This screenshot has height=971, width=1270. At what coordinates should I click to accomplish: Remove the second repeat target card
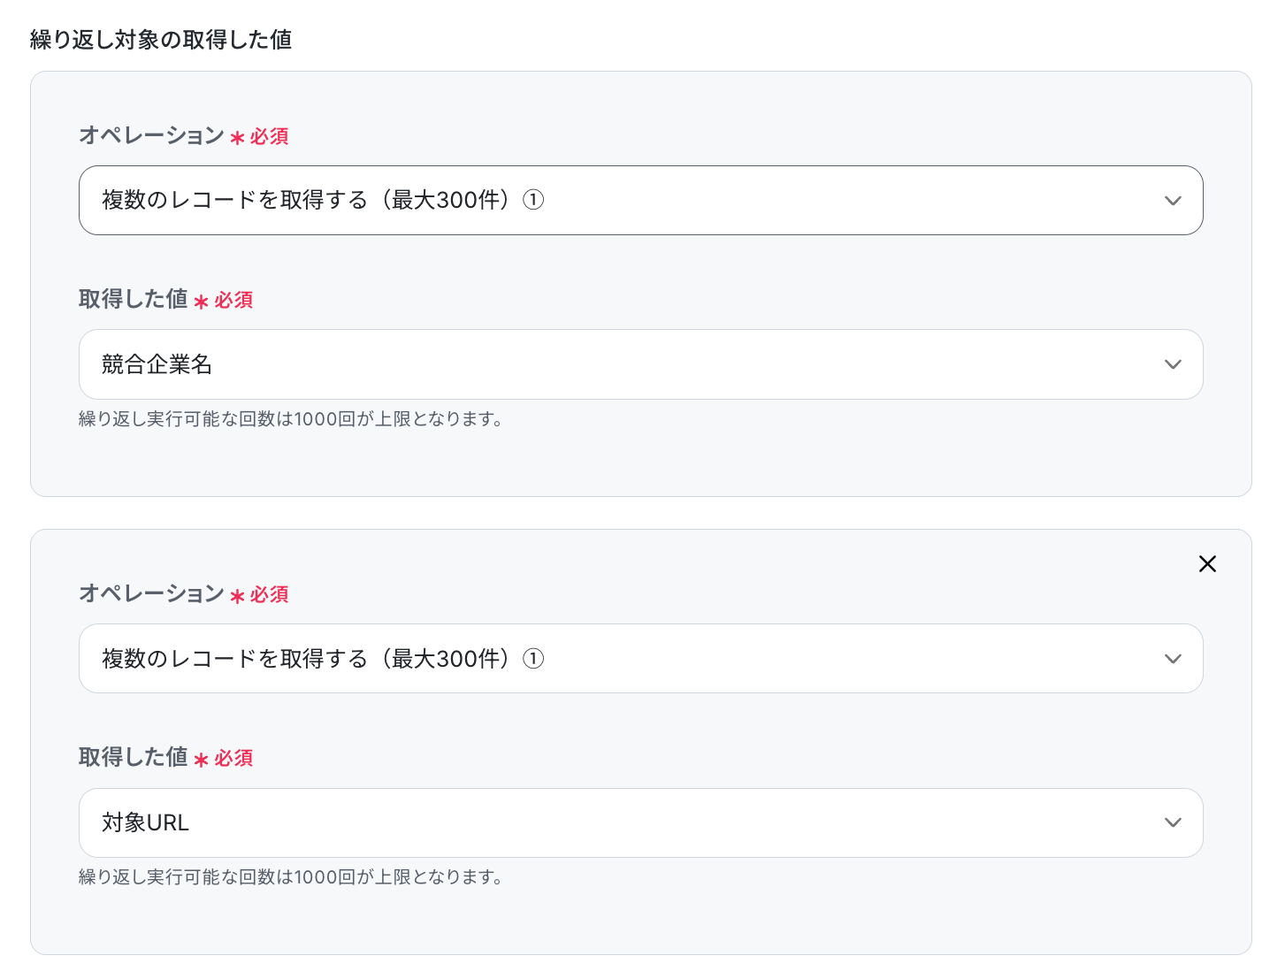(x=1207, y=564)
